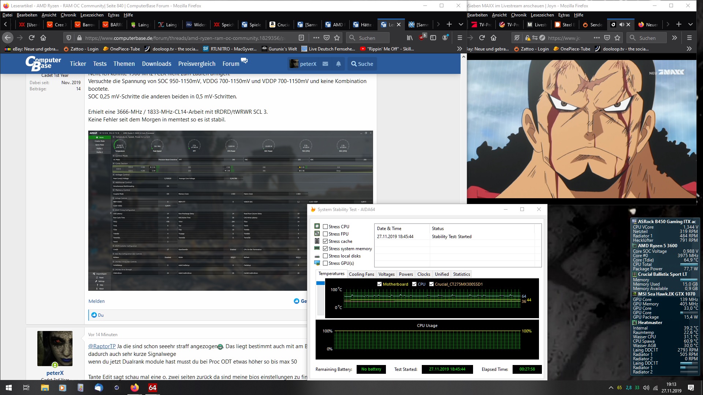Click the ComputerBase Suche search field
Image resolution: width=703 pixels, height=395 pixels.
[x=362, y=64]
